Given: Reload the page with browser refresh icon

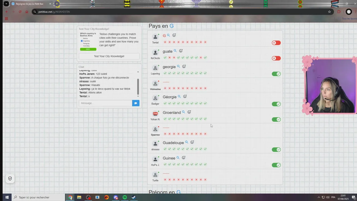Looking at the screenshot, I should [20, 12].
